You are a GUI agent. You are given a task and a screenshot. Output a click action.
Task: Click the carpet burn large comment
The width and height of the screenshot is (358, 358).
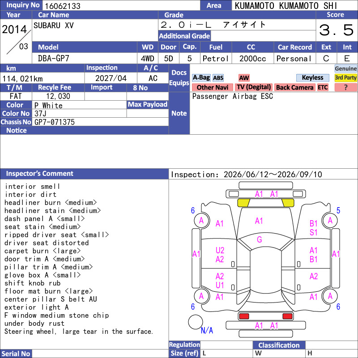click(43, 251)
